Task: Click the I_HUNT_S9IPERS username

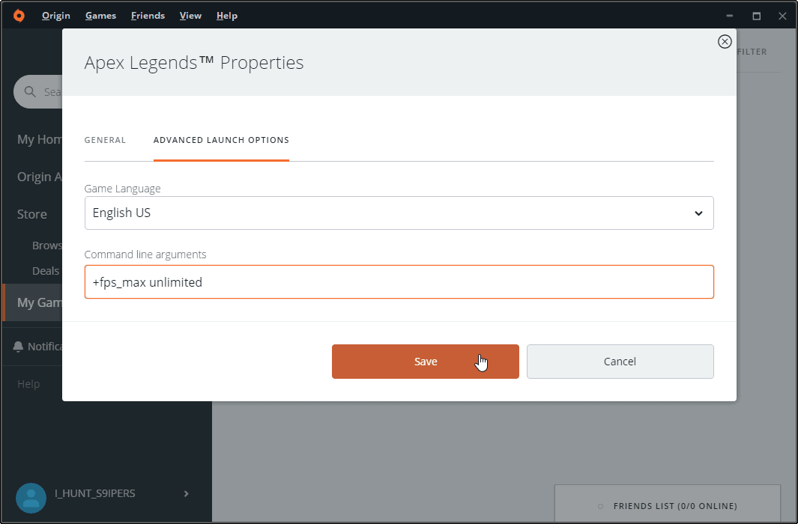Action: [94, 493]
